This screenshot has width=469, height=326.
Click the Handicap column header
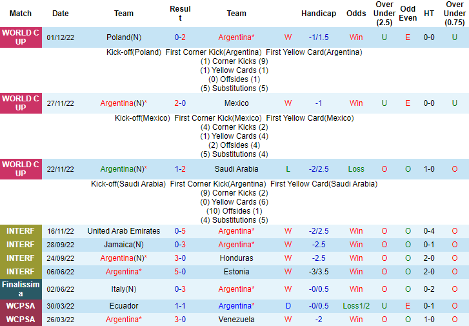point(319,14)
